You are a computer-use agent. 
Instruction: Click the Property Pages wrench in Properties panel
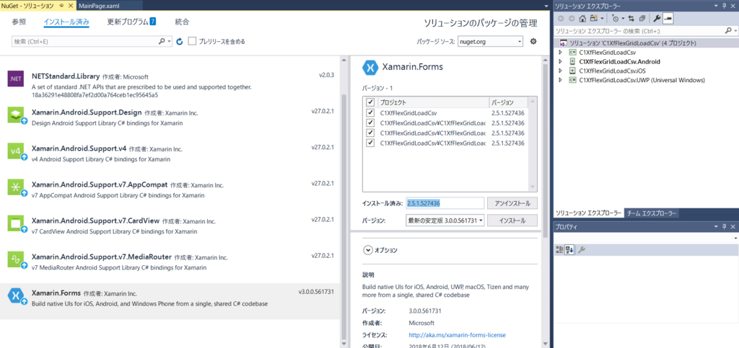[582, 250]
